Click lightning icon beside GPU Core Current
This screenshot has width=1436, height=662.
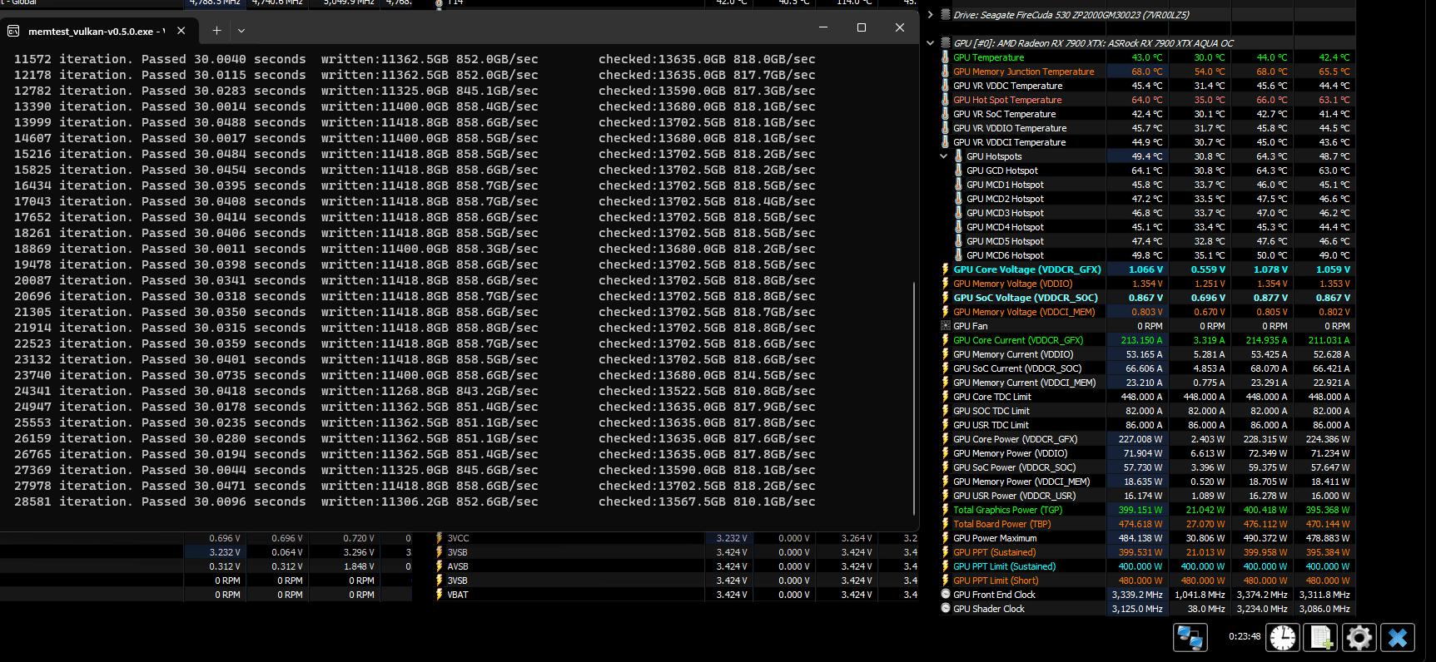click(945, 340)
